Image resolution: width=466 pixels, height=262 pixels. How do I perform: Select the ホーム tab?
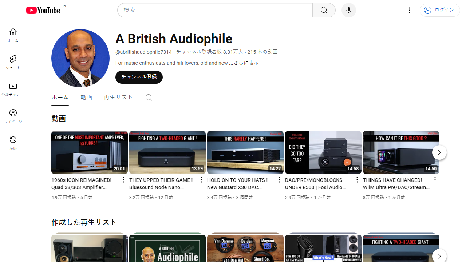(x=60, y=97)
